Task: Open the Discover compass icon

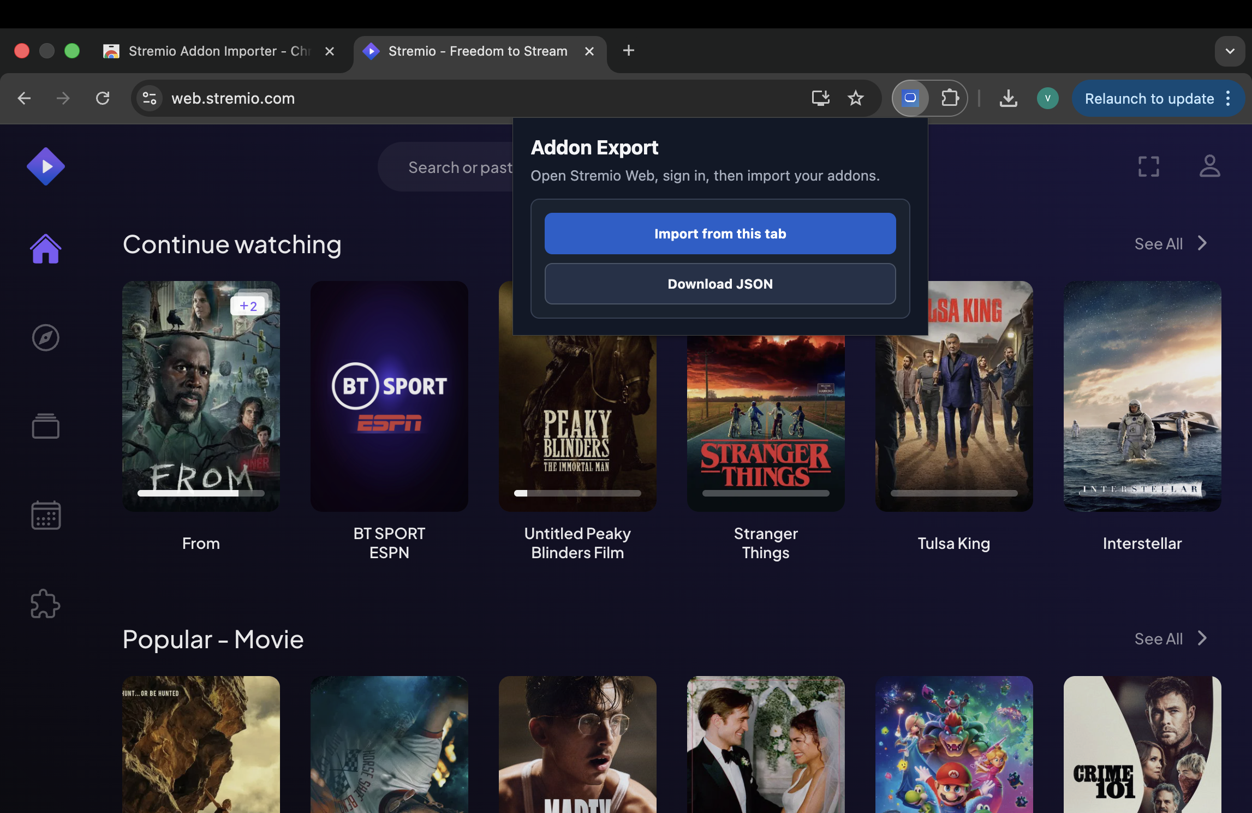Action: (x=46, y=338)
